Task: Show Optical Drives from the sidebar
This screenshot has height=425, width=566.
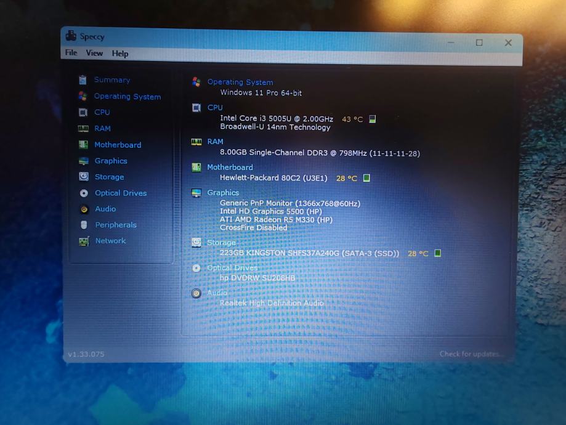Action: tap(121, 193)
